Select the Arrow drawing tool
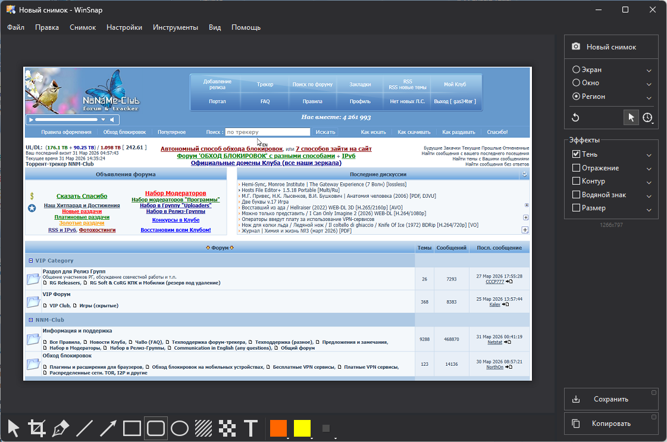The image size is (667, 442). (108, 428)
